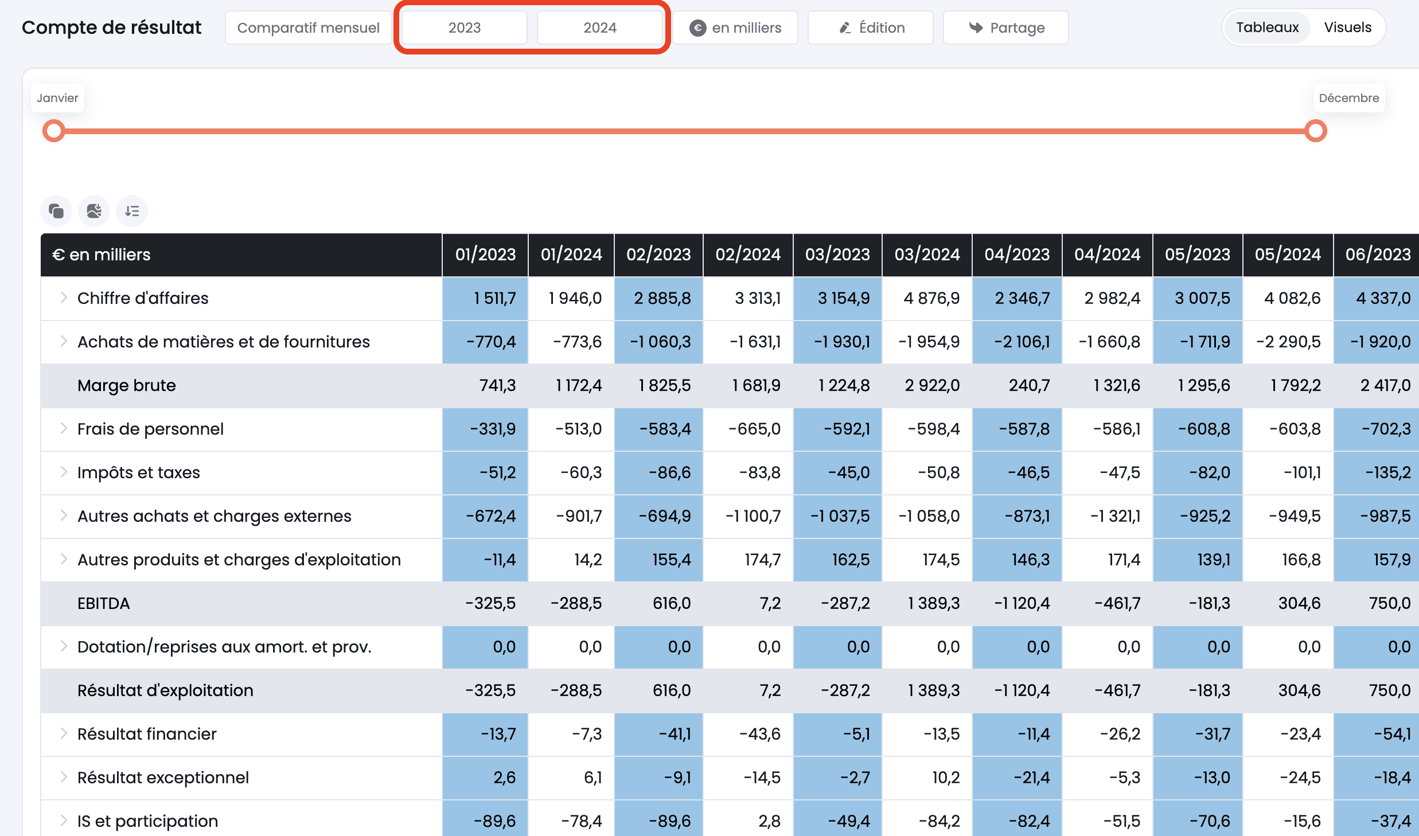Open the 2024 year selector

click(x=599, y=28)
